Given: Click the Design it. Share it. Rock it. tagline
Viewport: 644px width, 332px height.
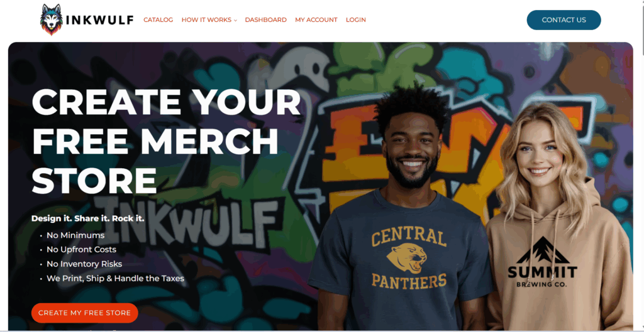Looking at the screenshot, I should click(88, 218).
